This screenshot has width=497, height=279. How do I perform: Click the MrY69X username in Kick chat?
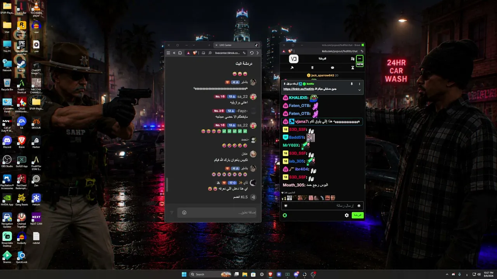tap(291, 145)
